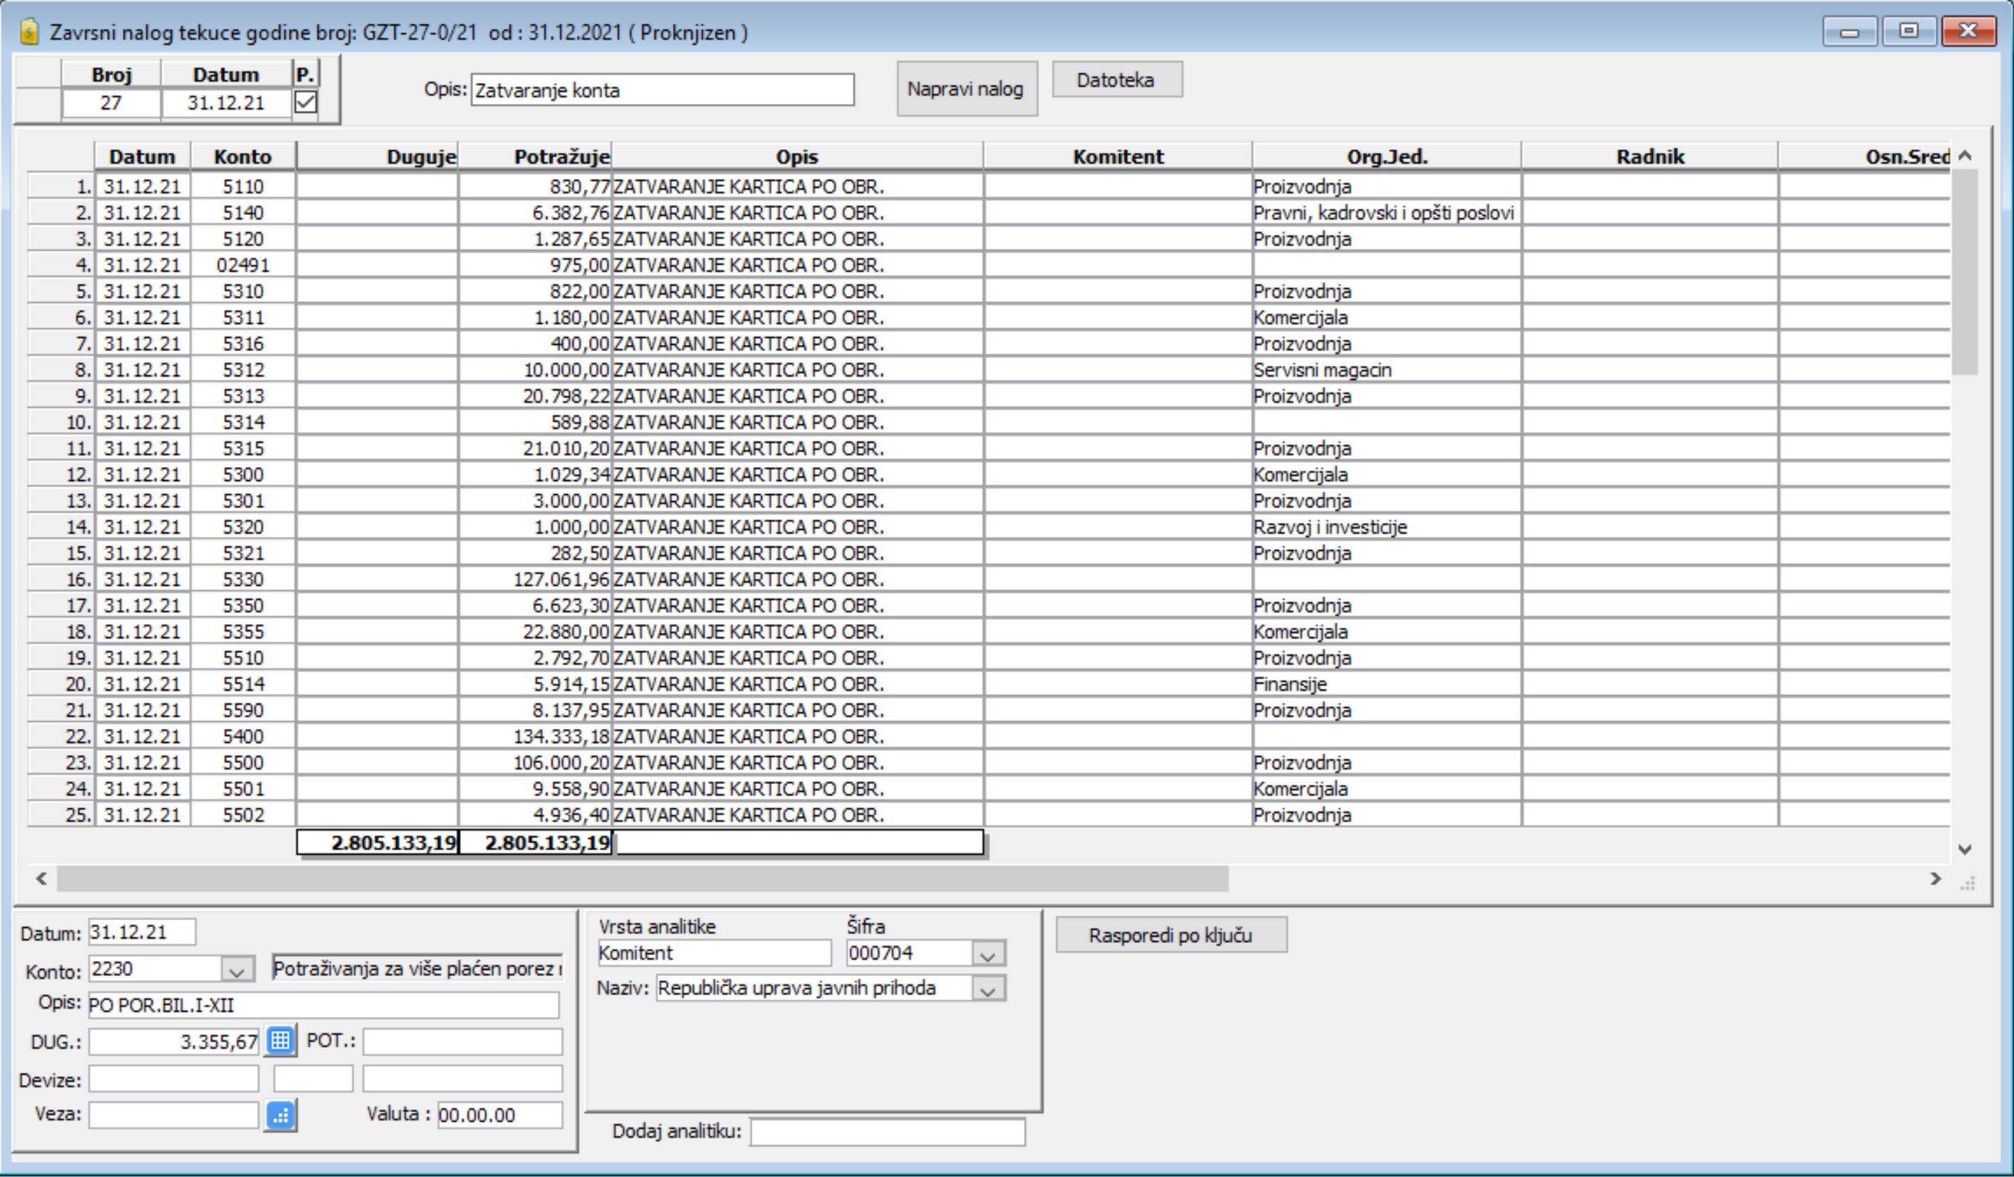The width and height of the screenshot is (2014, 1177).
Task: Click the table scroll-up arrow icon
Action: point(1965,156)
